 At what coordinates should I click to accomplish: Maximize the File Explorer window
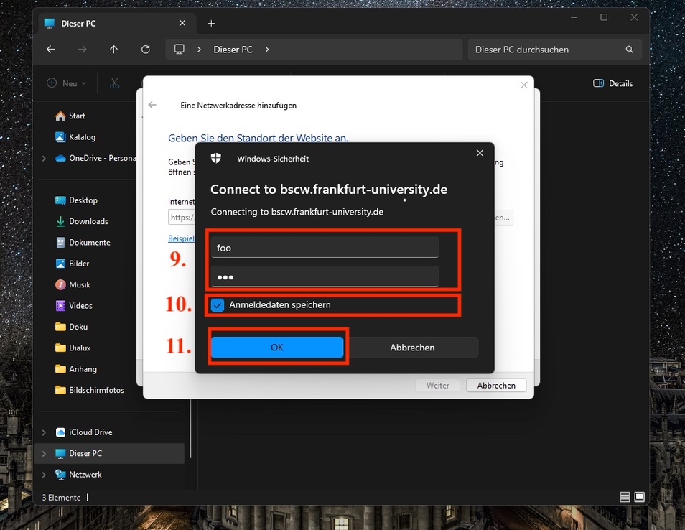[604, 17]
